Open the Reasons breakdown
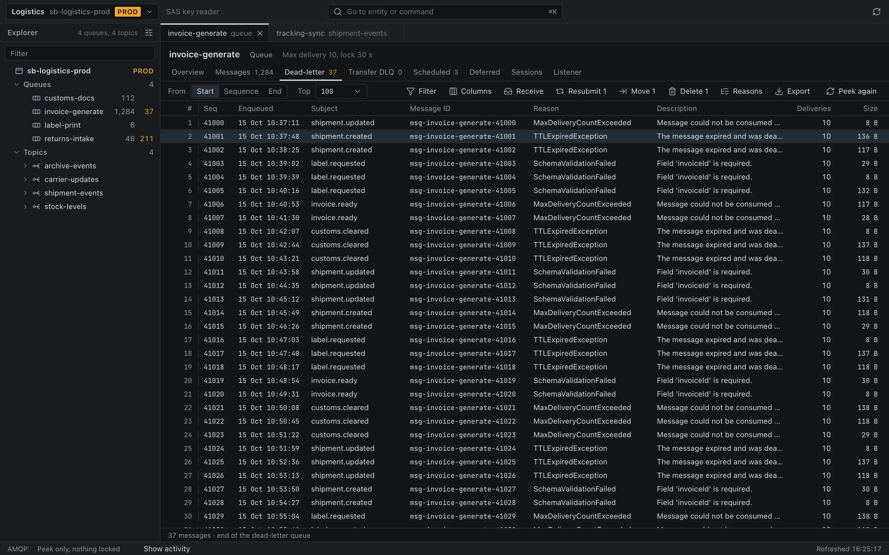The width and height of the screenshot is (889, 555). (x=741, y=91)
